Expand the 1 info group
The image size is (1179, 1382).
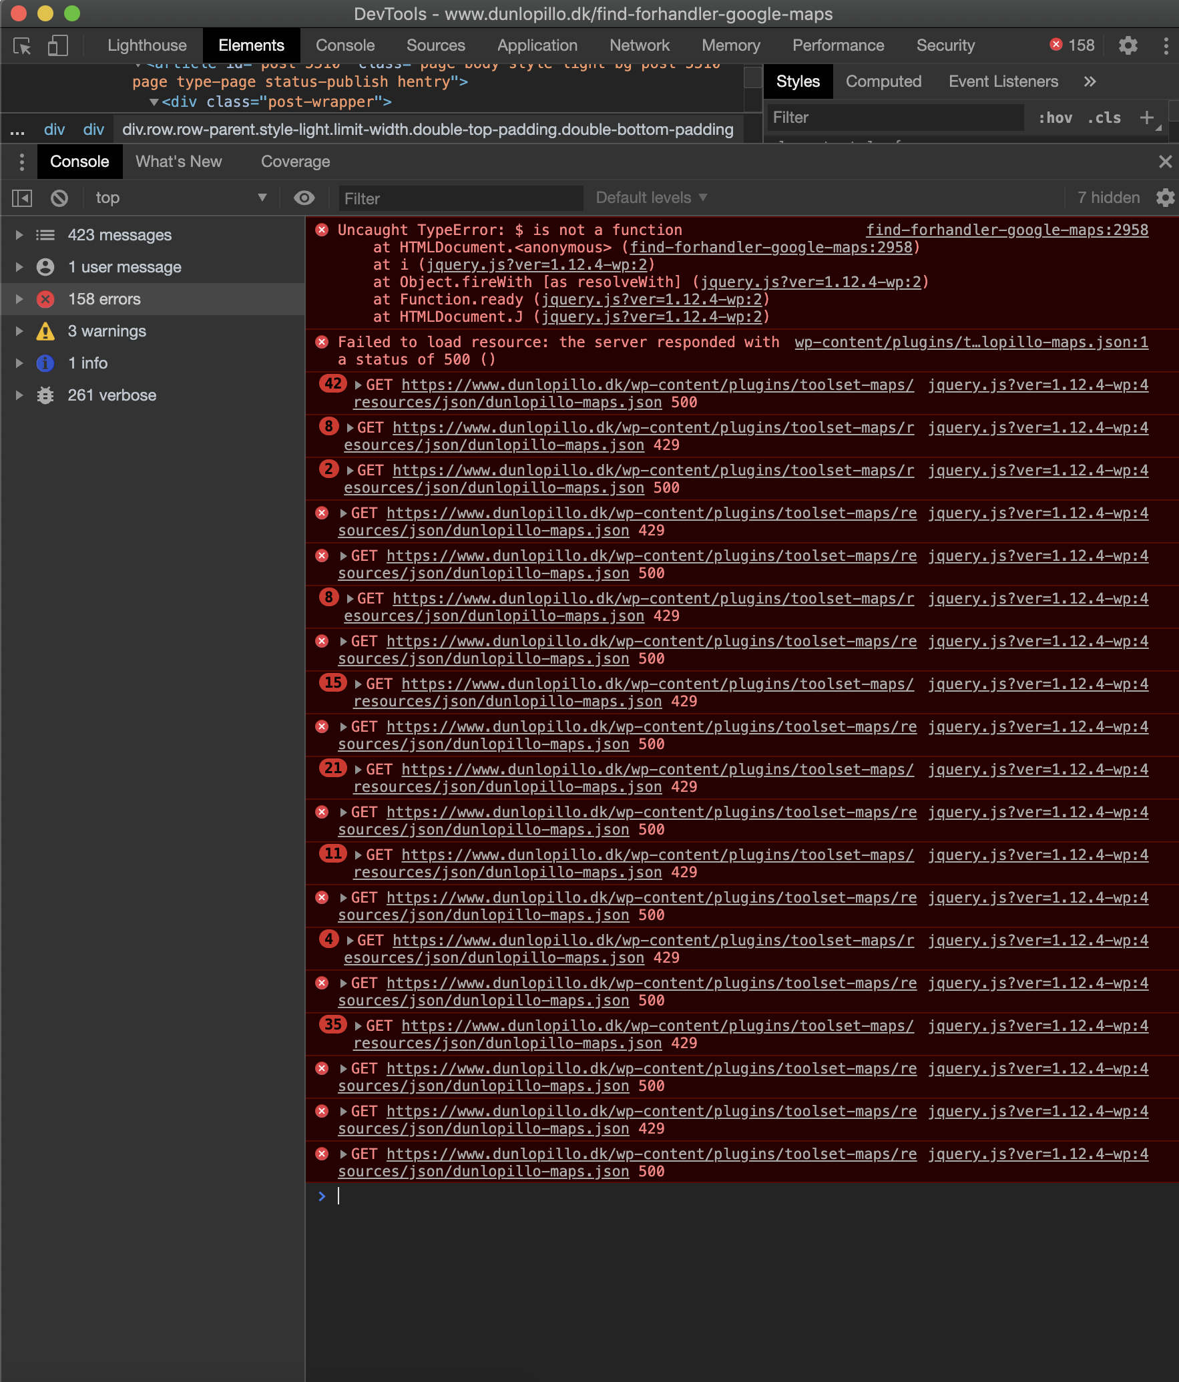point(19,363)
